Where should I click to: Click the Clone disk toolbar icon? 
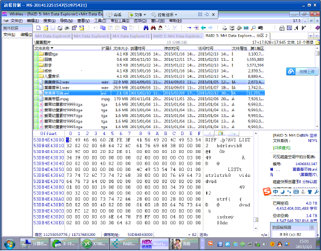click(232, 28)
